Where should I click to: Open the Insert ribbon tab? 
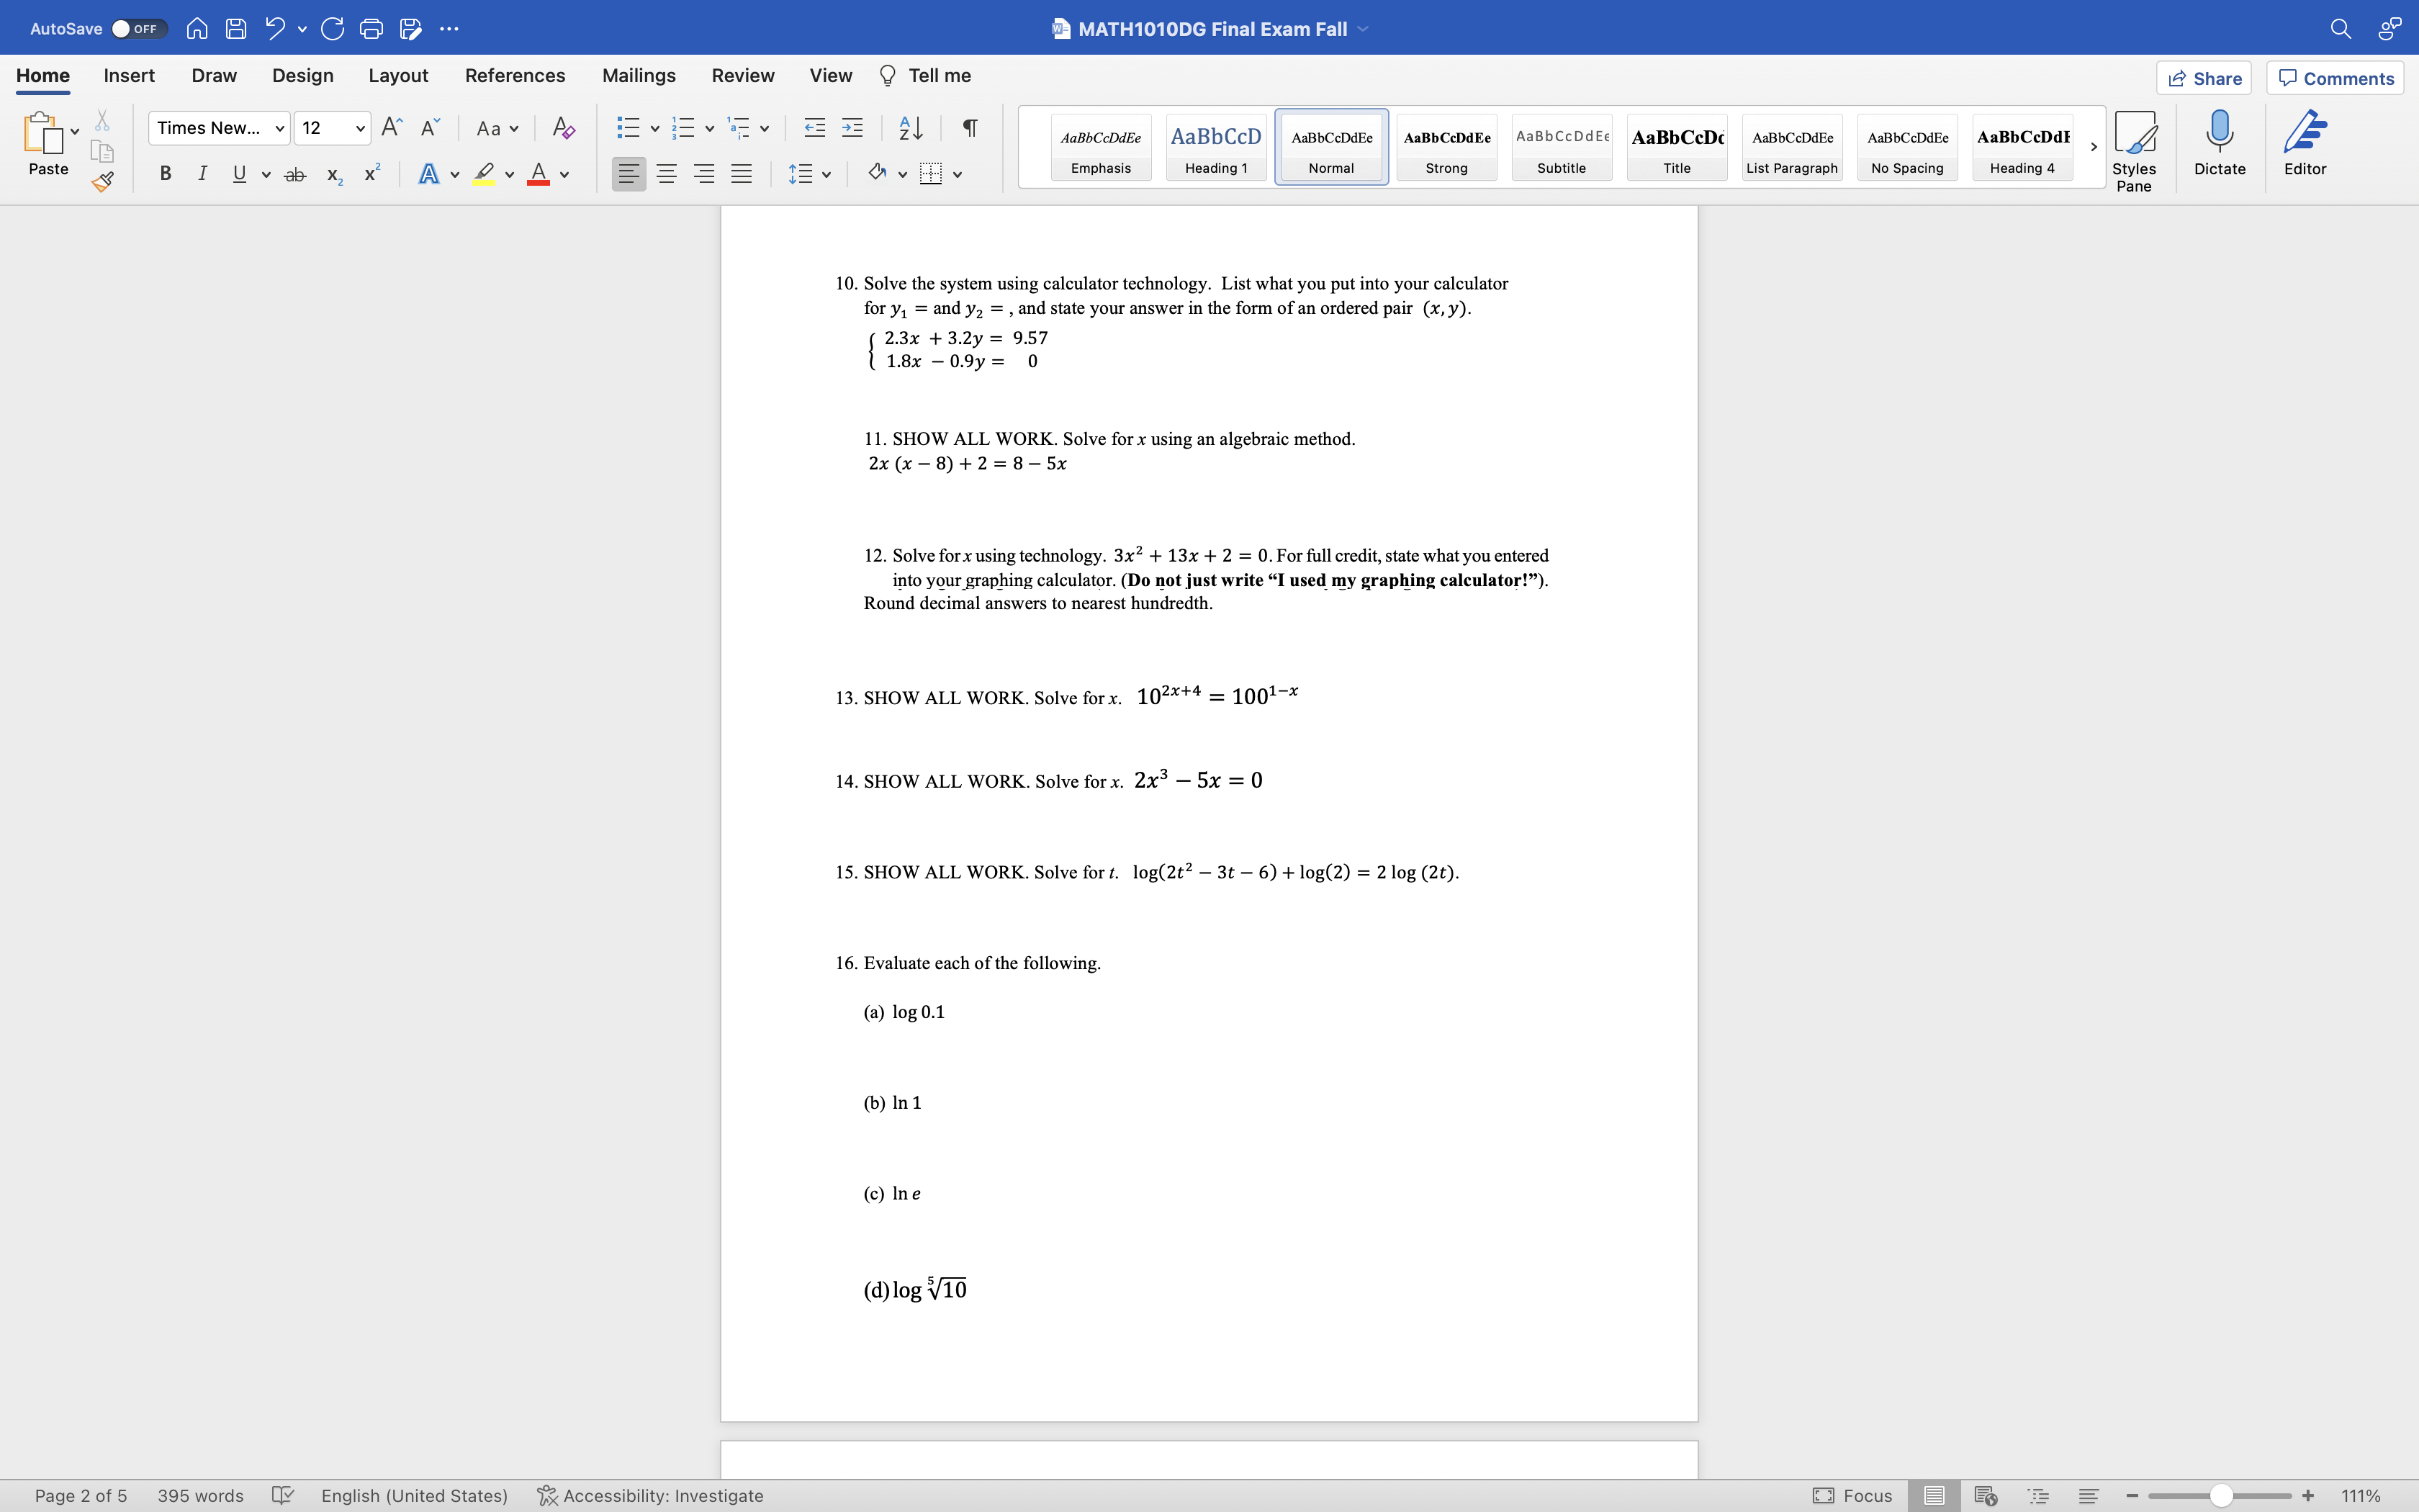tap(129, 75)
